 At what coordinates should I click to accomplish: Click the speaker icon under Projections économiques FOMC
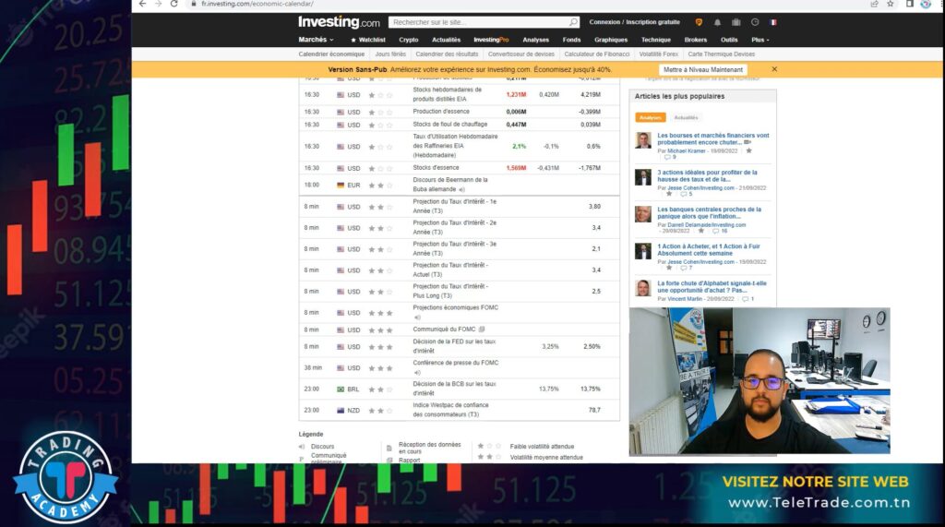coord(416,317)
